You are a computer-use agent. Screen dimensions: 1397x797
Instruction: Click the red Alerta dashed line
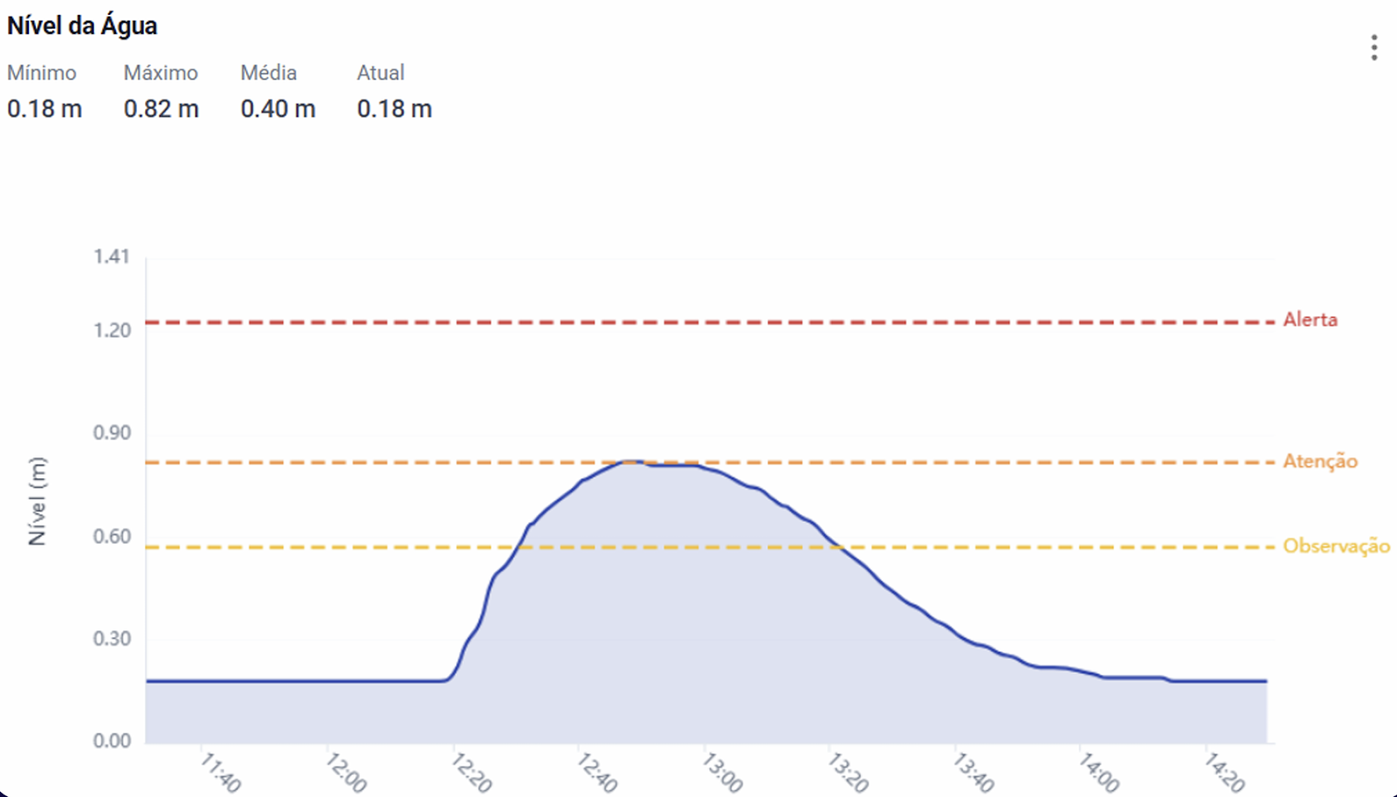tap(698, 322)
